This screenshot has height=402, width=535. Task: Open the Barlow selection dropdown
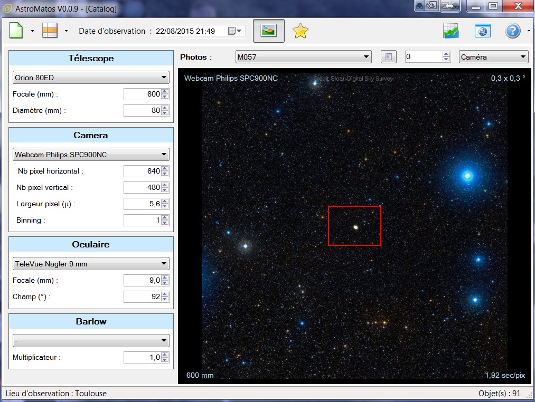(91, 341)
